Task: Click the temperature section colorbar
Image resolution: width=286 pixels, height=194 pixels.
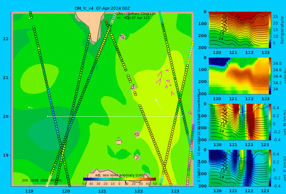Action: tap(270, 30)
